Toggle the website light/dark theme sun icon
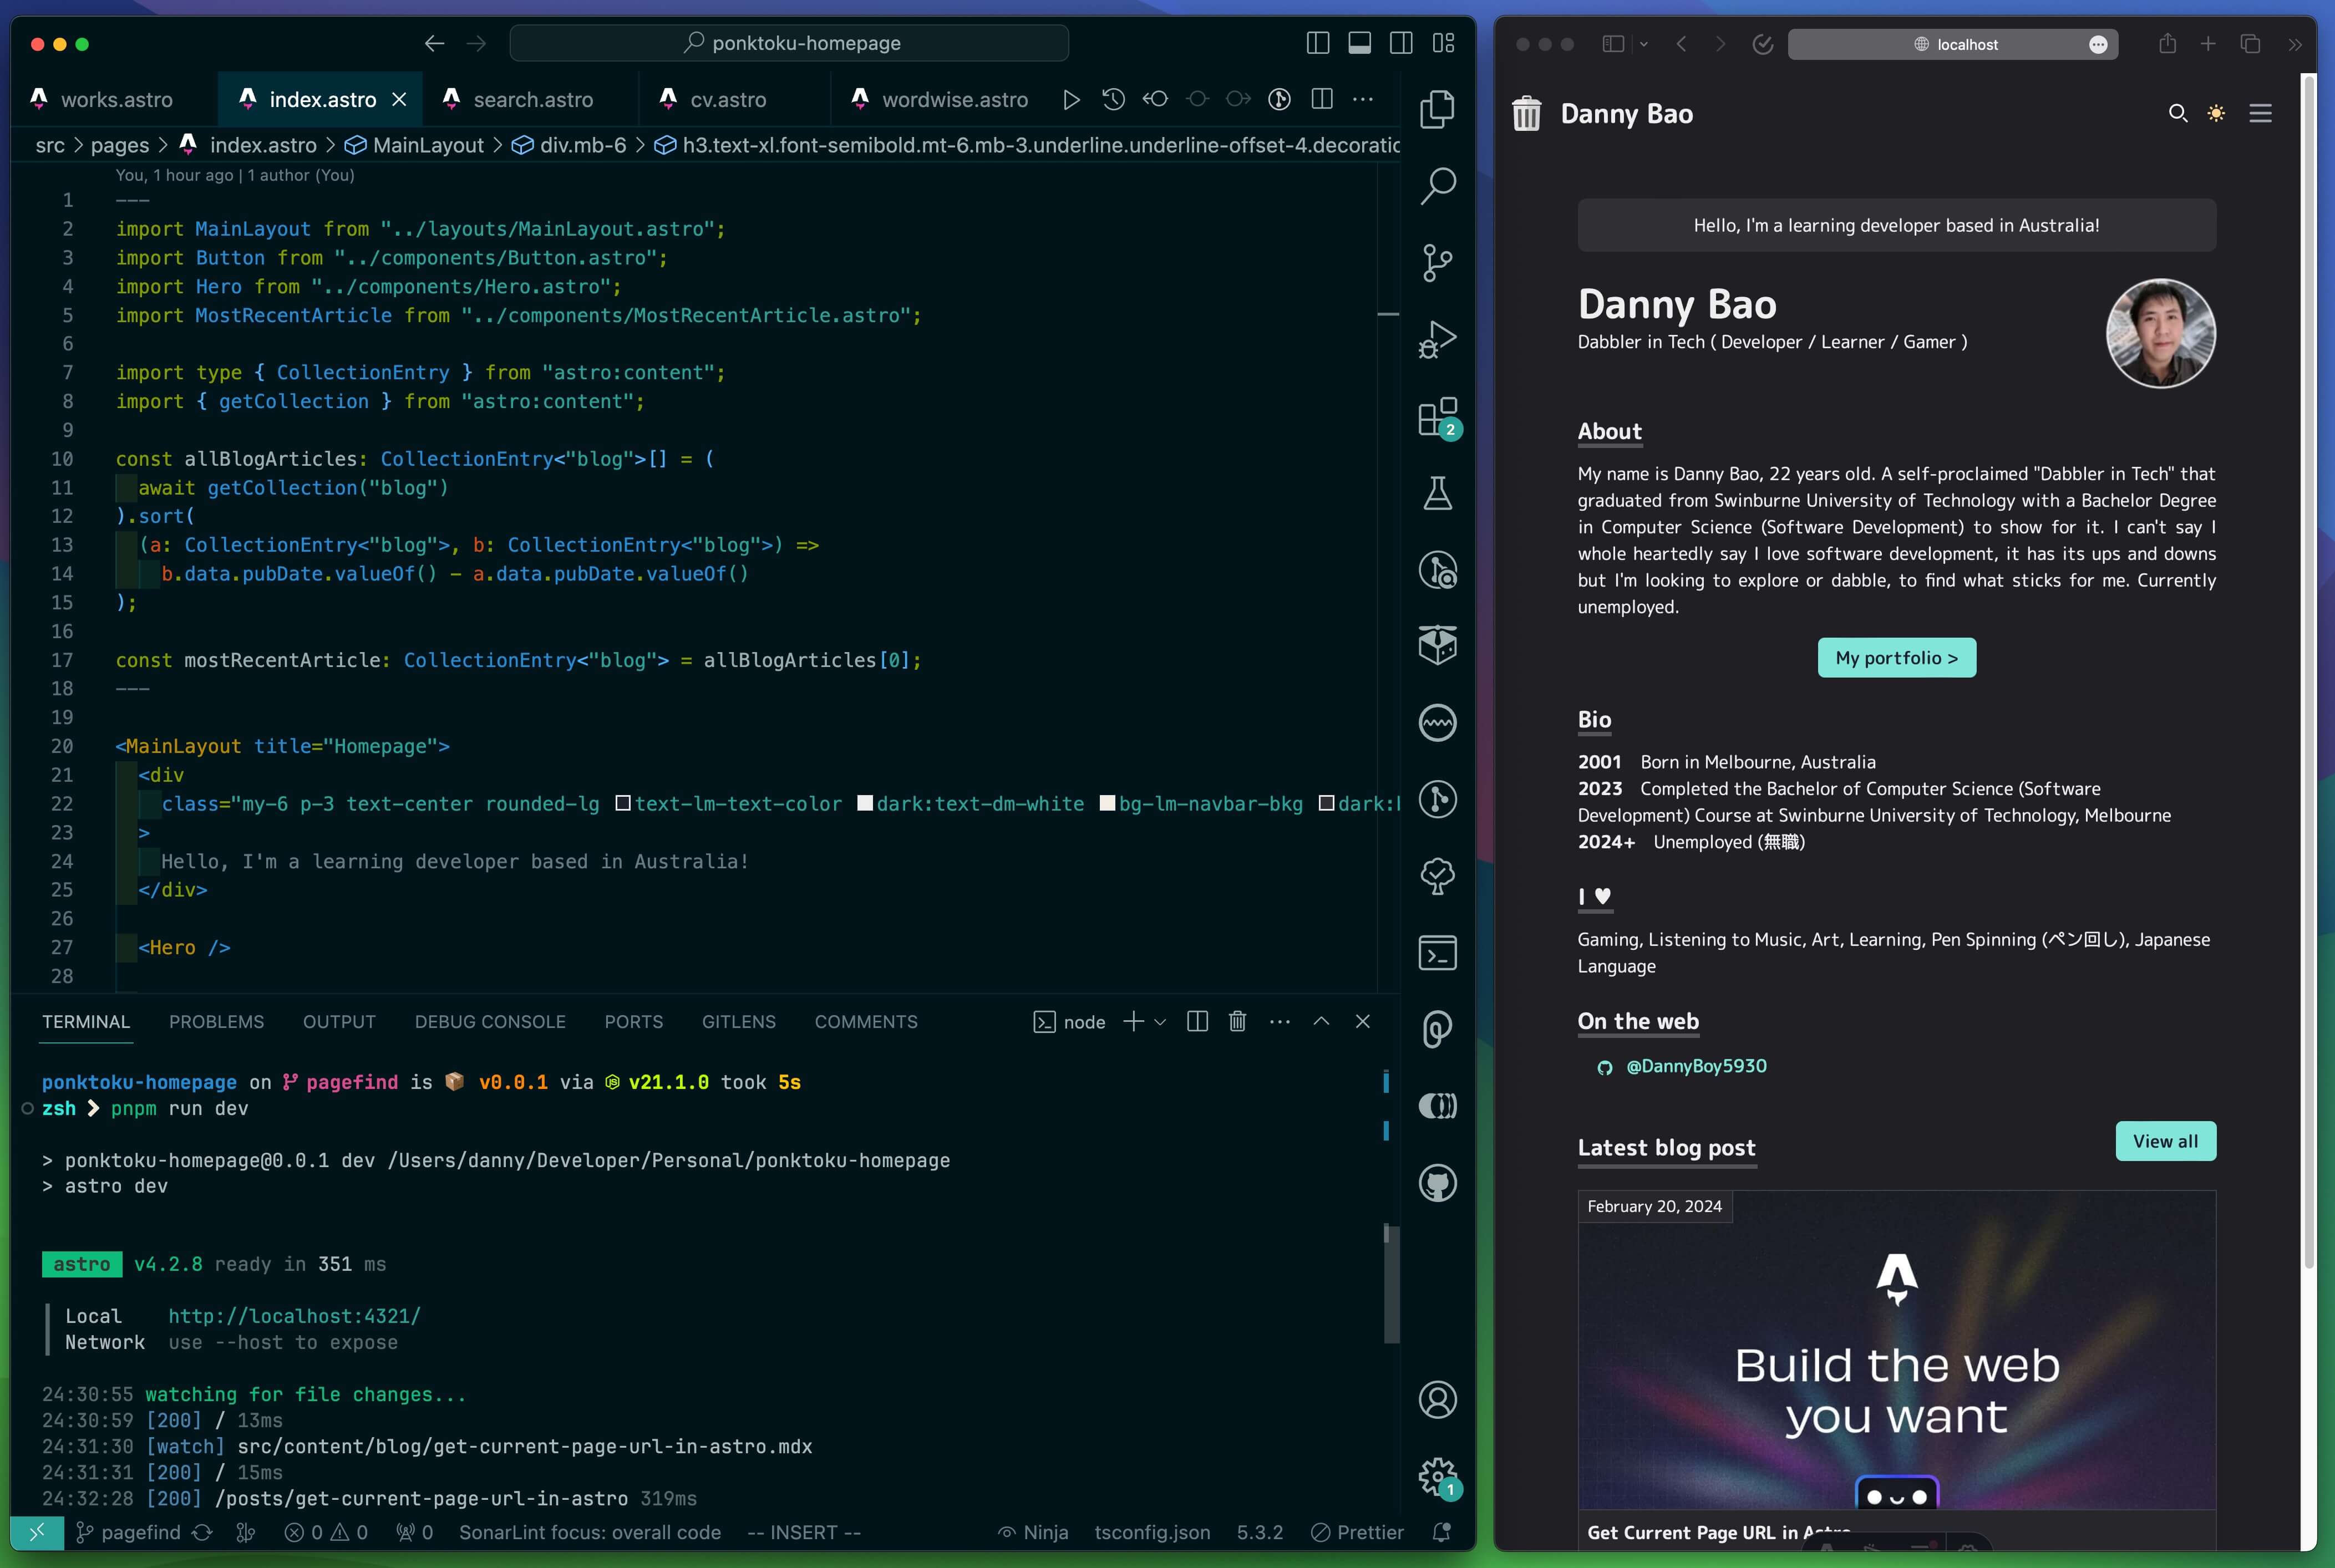 [x=2216, y=113]
